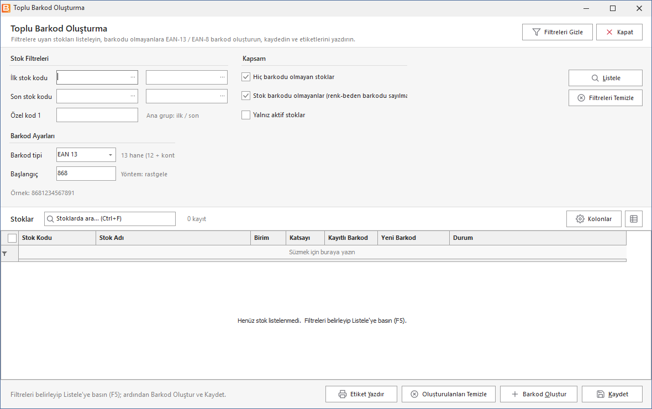Viewport: 652px width, 409px height.
Task: Tick the select-all checkbox in grid header
Action: pos(12,238)
